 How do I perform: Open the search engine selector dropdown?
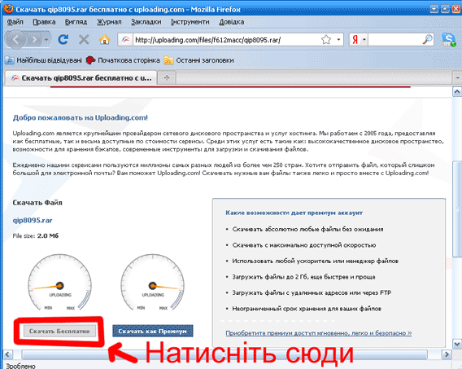(364, 40)
